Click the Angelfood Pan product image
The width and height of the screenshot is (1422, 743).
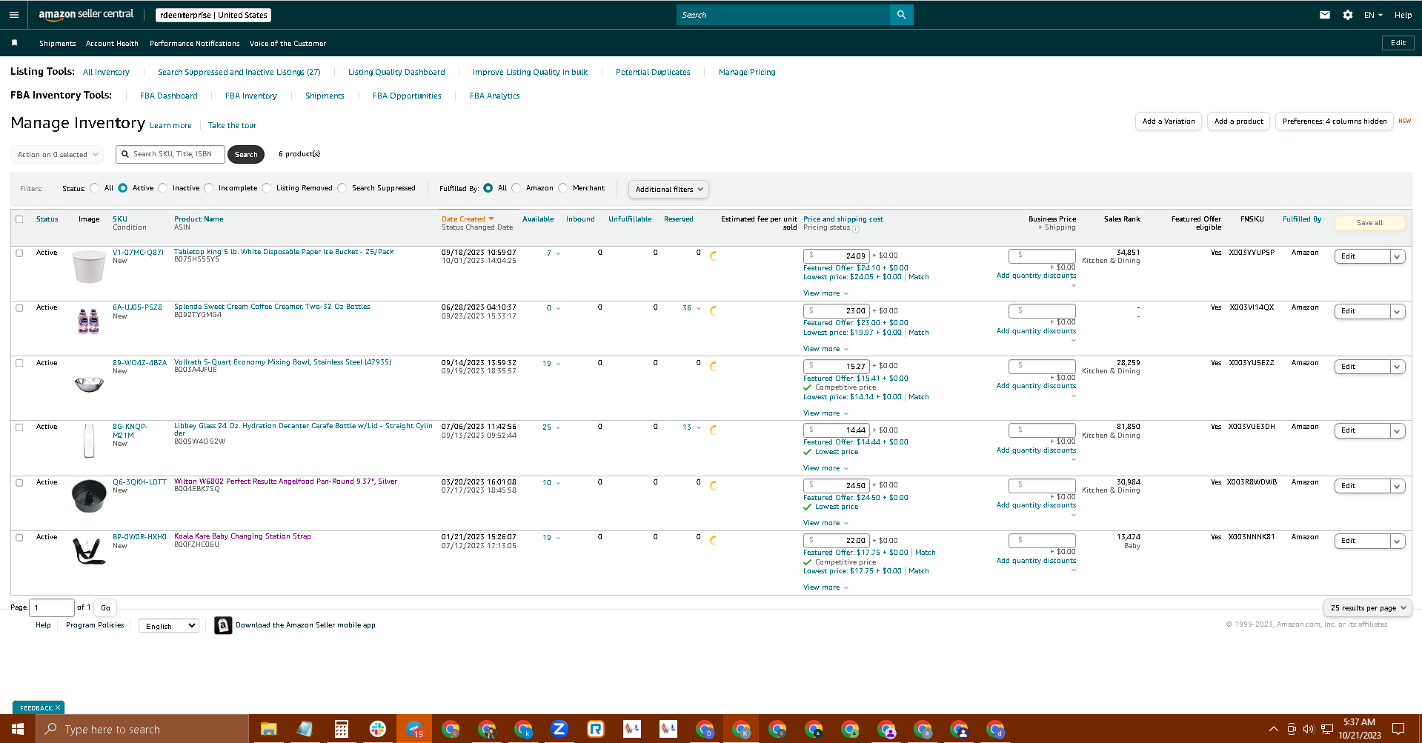[89, 496]
